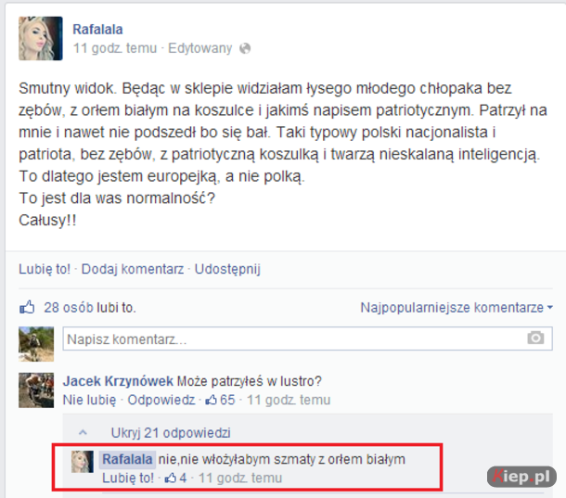View the '28 osób' who like this
The image size is (566, 498).
point(69,308)
